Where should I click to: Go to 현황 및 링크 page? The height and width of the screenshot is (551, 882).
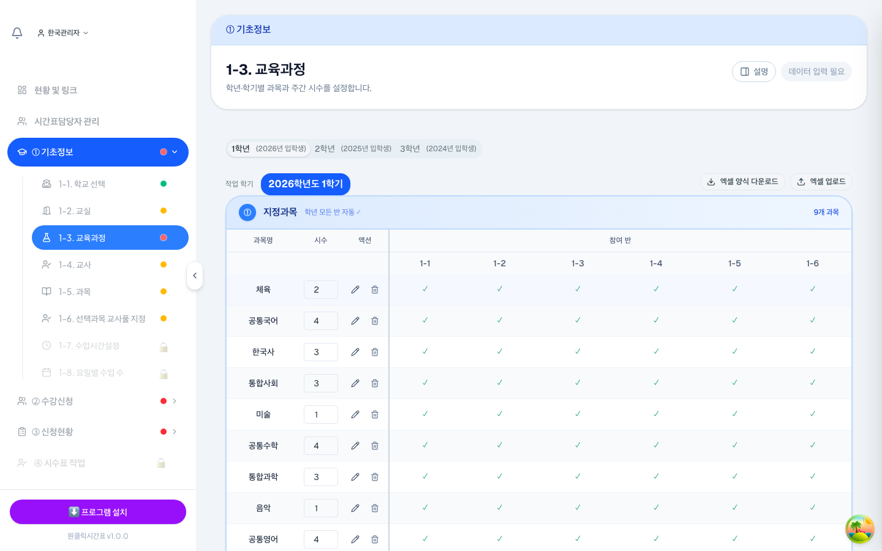click(x=98, y=90)
